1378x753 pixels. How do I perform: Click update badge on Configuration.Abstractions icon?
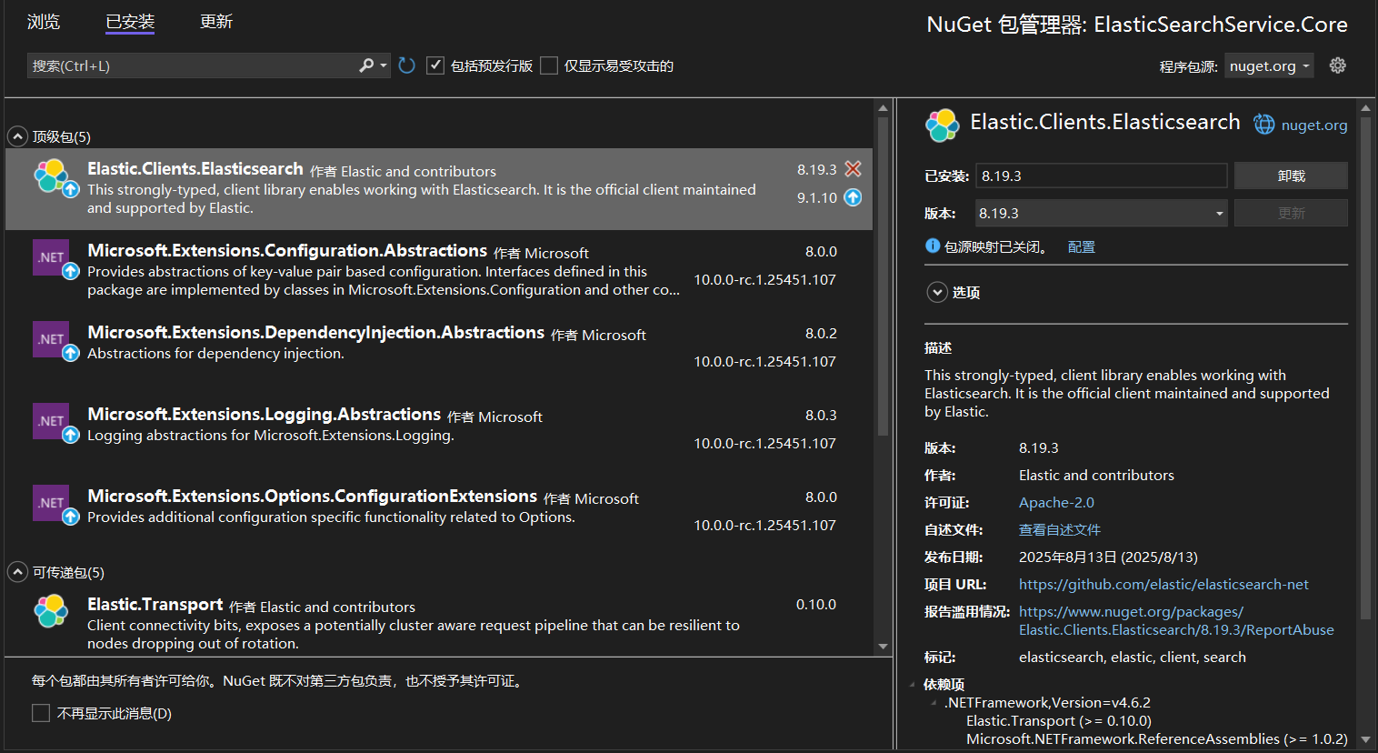tap(70, 271)
